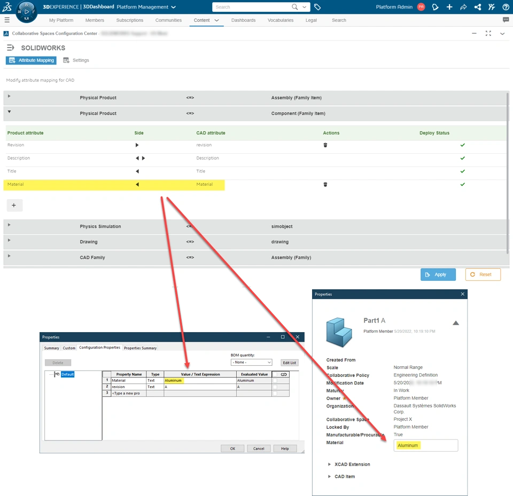This screenshot has width=513, height=496.
Task: Click the Material side direction arrow
Action: point(137,184)
